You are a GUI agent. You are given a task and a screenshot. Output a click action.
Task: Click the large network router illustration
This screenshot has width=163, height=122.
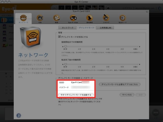click(30, 37)
